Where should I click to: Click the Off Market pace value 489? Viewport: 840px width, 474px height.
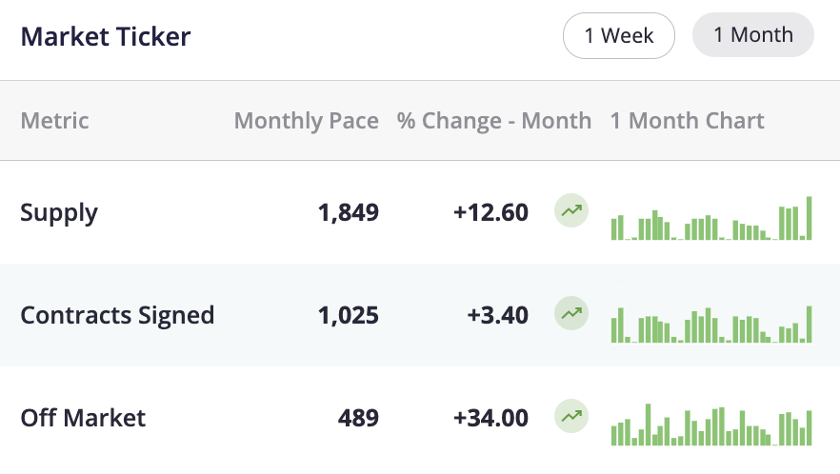(359, 418)
